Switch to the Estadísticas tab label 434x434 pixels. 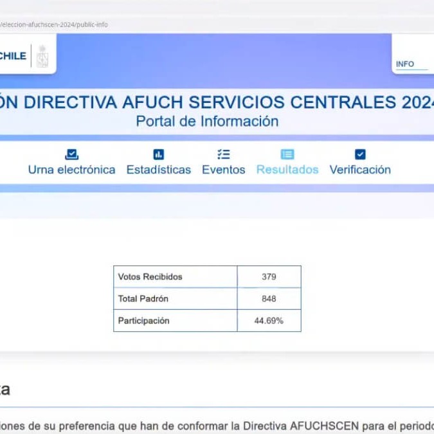(159, 170)
